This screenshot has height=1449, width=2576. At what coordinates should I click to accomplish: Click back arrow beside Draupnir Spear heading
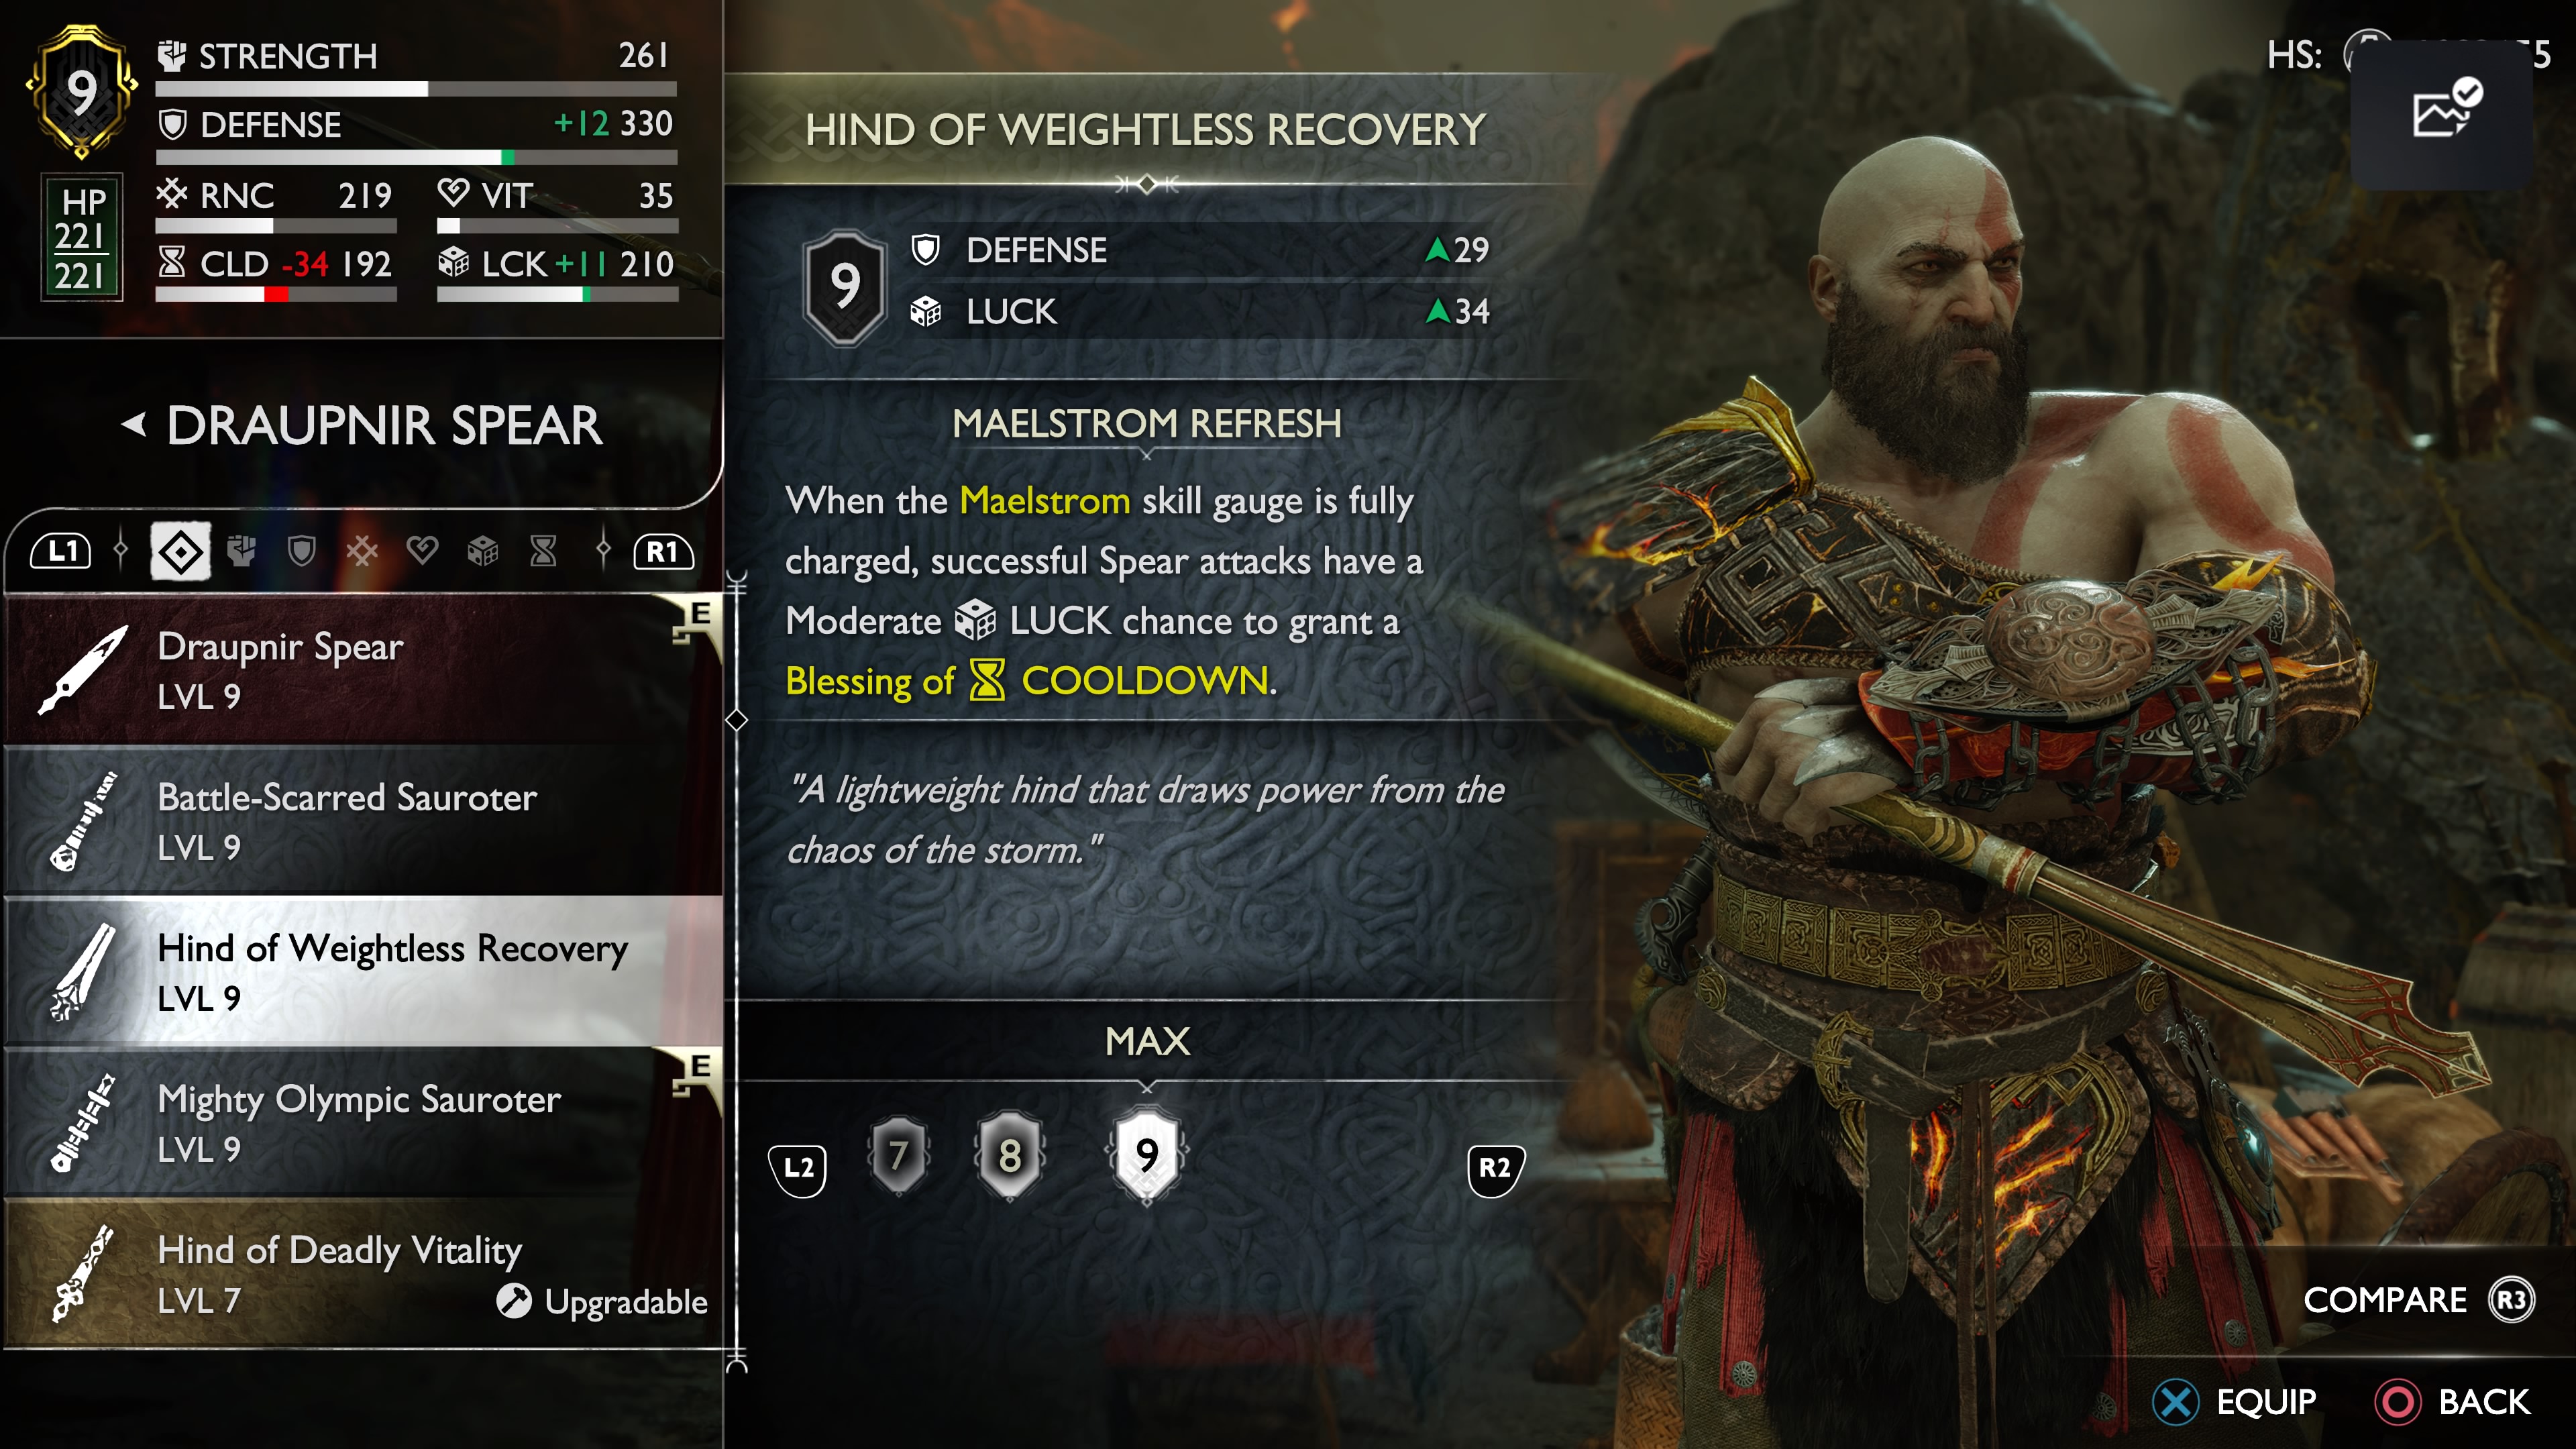pos(134,425)
